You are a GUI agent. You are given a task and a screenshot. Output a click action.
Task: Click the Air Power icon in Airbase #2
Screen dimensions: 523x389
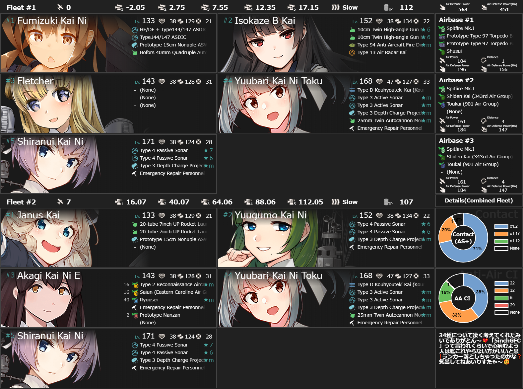coord(442,121)
